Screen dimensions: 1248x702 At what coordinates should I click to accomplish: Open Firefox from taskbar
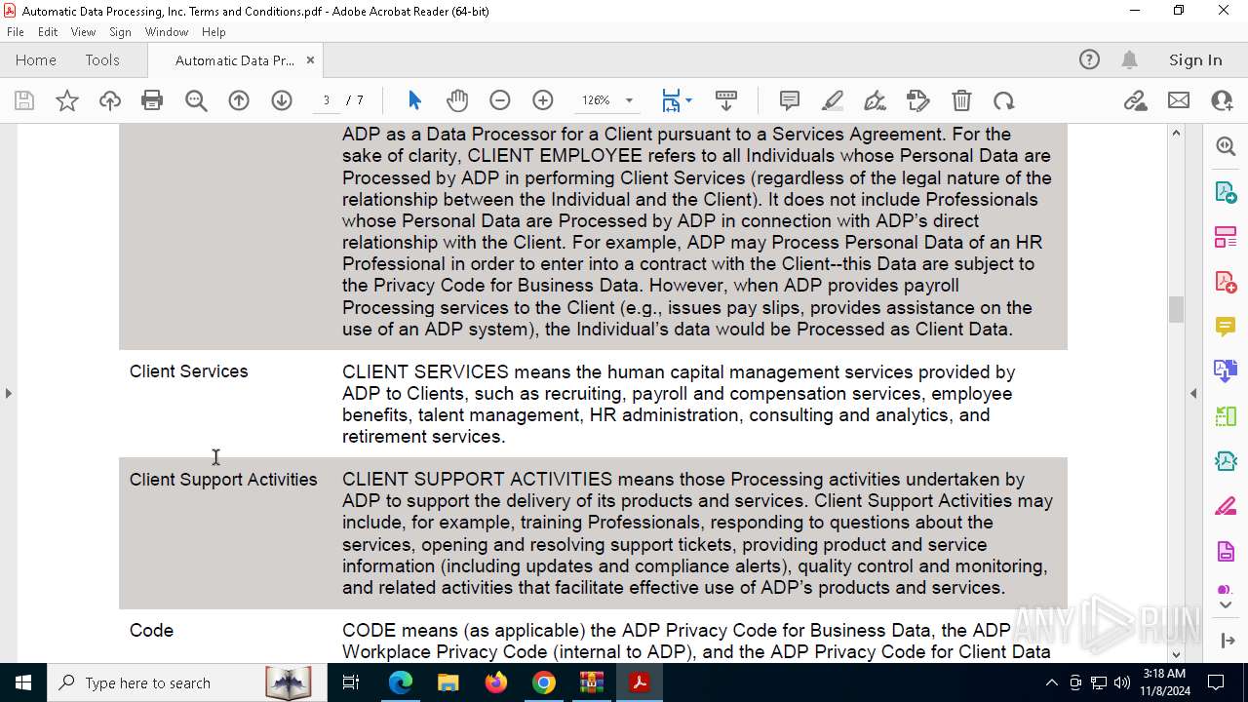pos(496,682)
